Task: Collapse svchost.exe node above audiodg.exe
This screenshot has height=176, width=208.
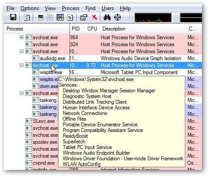Action: pyautogui.click(x=21, y=51)
